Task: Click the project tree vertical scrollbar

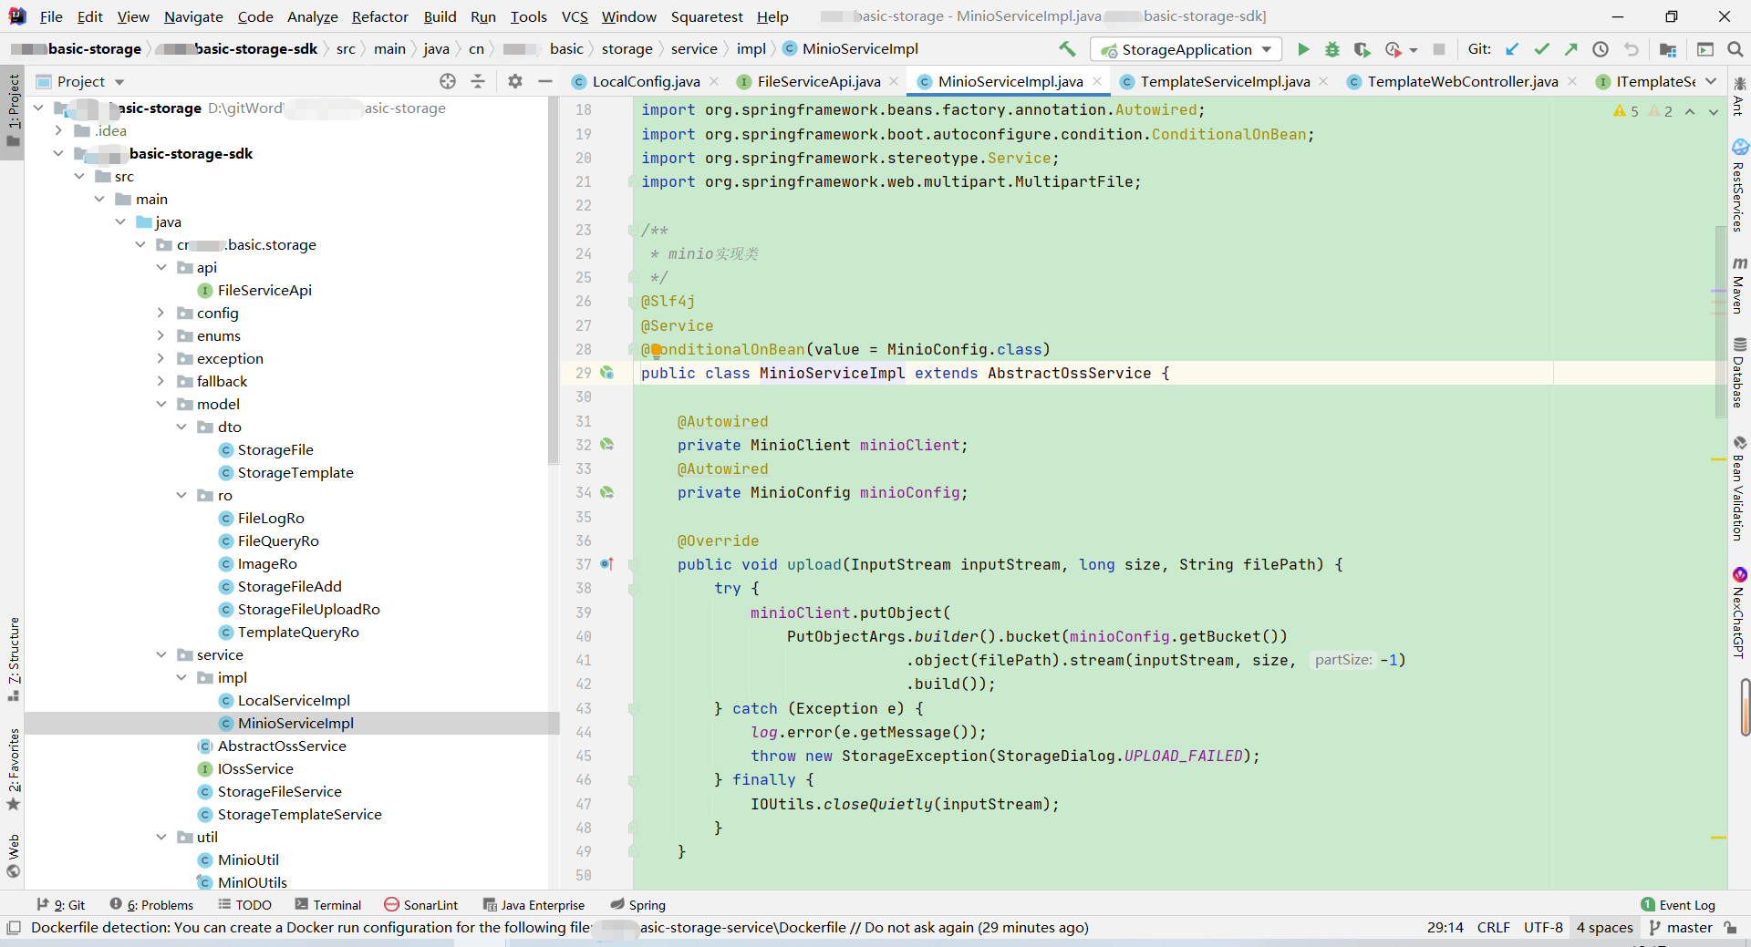Action: coord(553,281)
